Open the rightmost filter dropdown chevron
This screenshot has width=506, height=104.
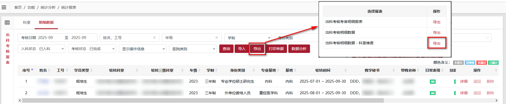coord(487,38)
